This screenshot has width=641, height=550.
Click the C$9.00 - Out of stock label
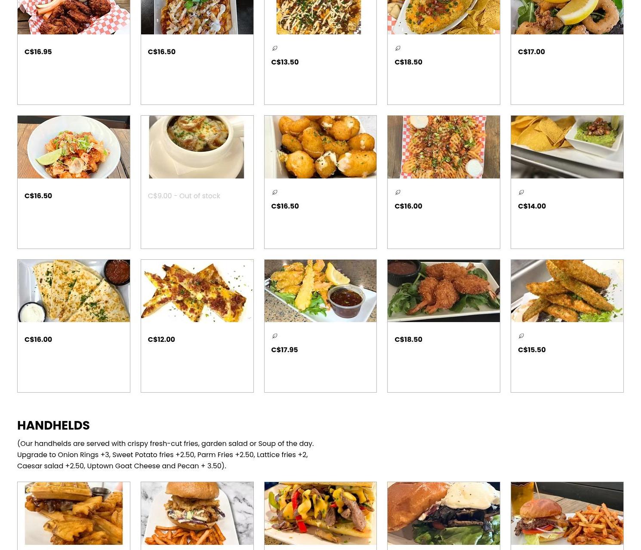tap(184, 196)
